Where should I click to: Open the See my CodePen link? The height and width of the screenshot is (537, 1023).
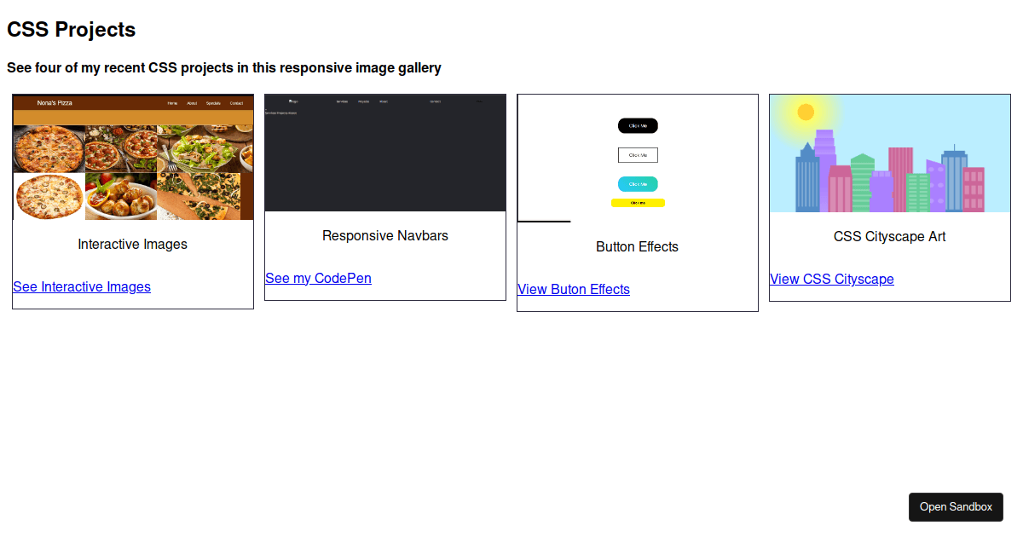[318, 278]
